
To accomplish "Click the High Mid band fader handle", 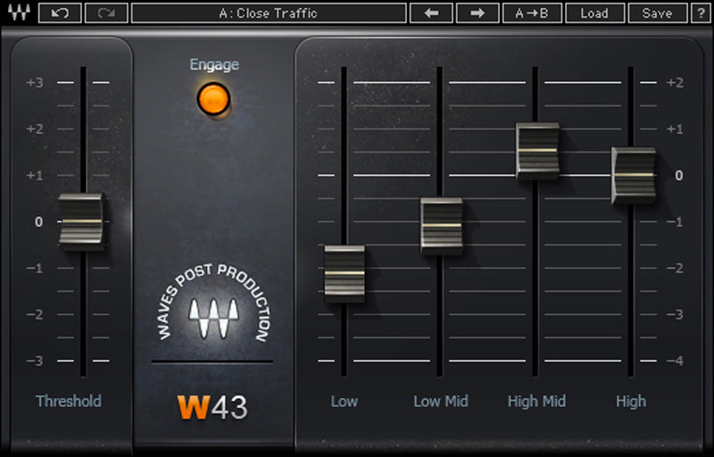I will click(x=538, y=151).
